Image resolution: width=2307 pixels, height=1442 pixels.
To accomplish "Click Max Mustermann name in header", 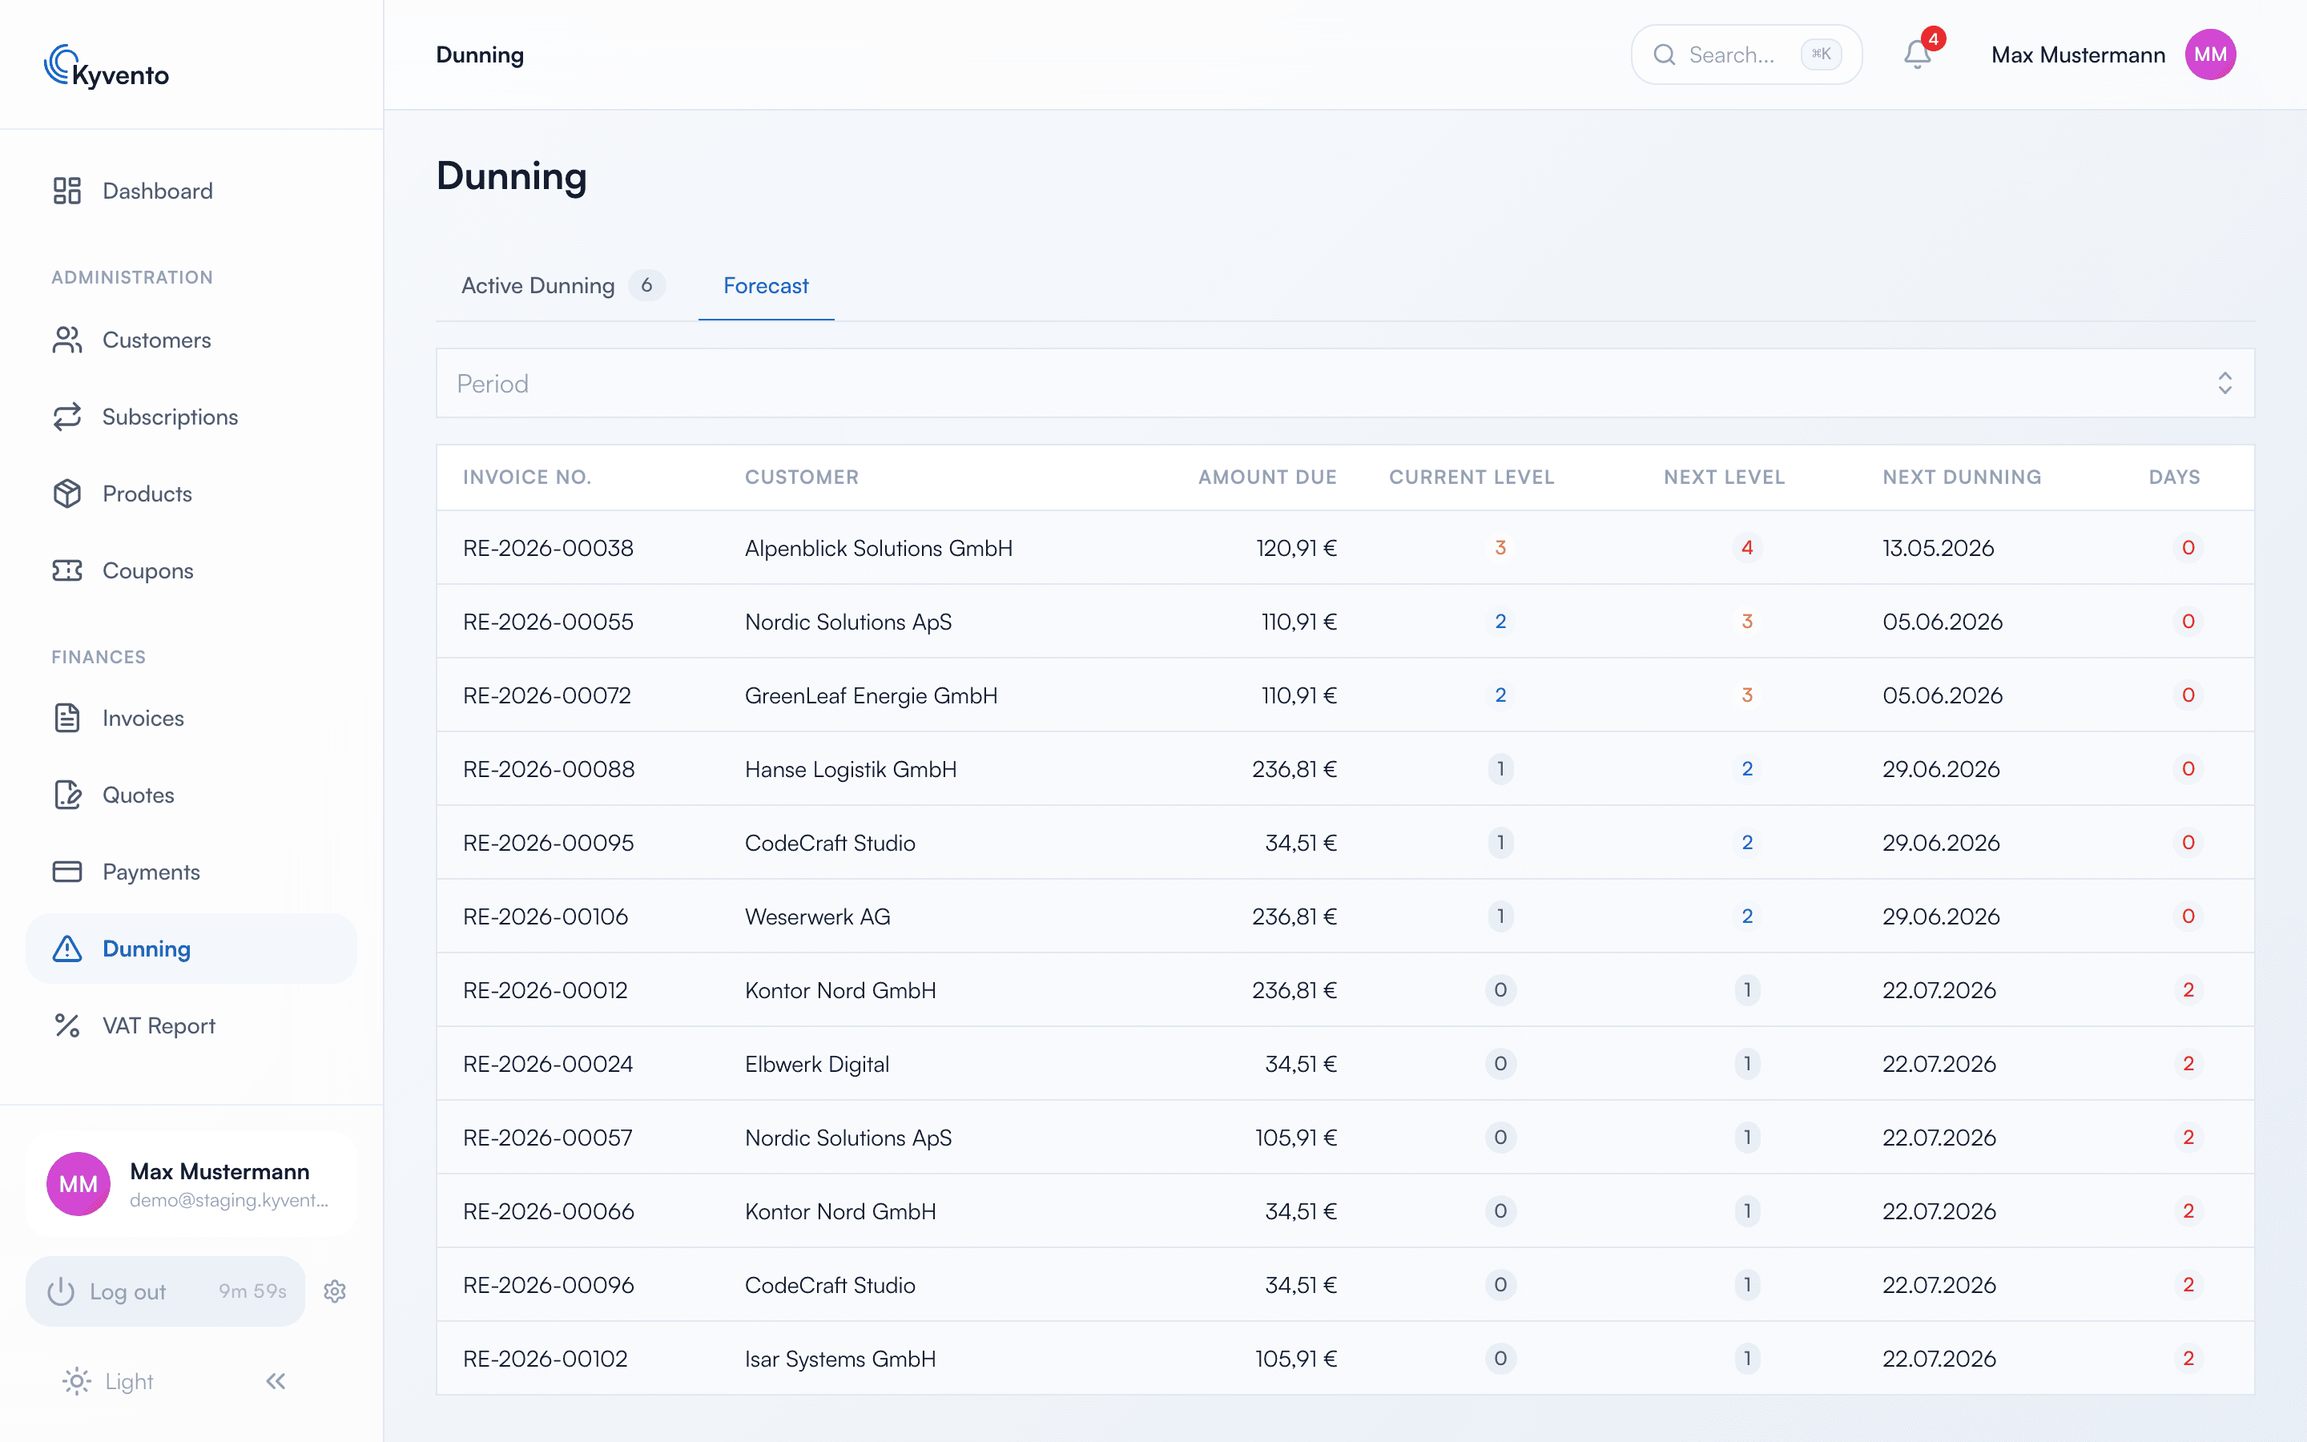I will (x=2078, y=54).
